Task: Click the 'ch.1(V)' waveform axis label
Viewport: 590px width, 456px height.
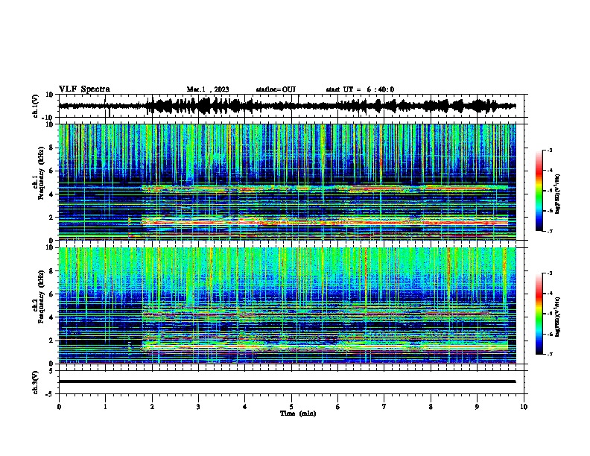Action: click(x=36, y=106)
